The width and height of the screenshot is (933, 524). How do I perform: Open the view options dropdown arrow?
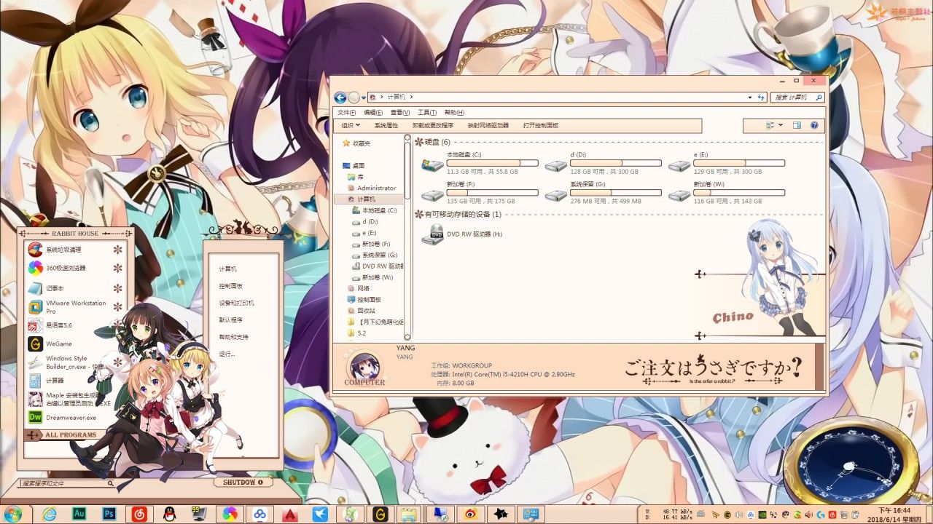click(781, 125)
